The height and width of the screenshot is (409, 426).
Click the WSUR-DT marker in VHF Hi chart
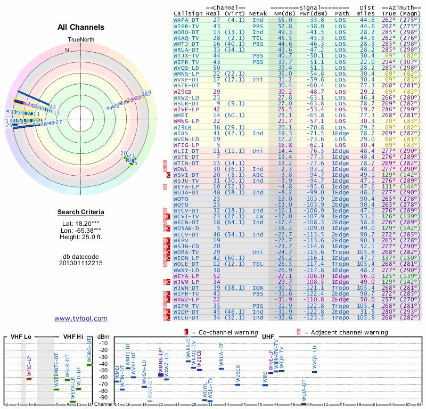coord(68,380)
